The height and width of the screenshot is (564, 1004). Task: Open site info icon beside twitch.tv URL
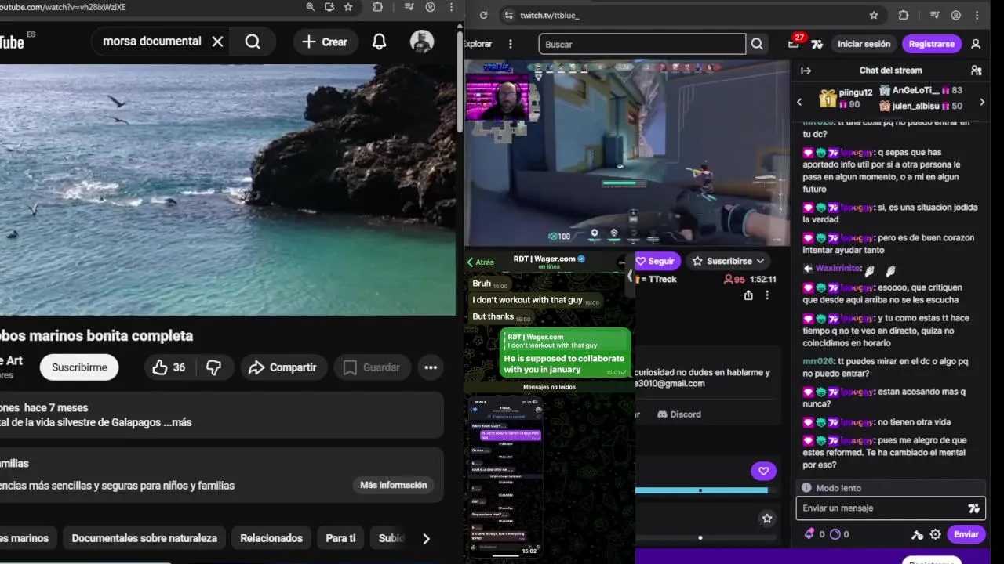(x=508, y=15)
